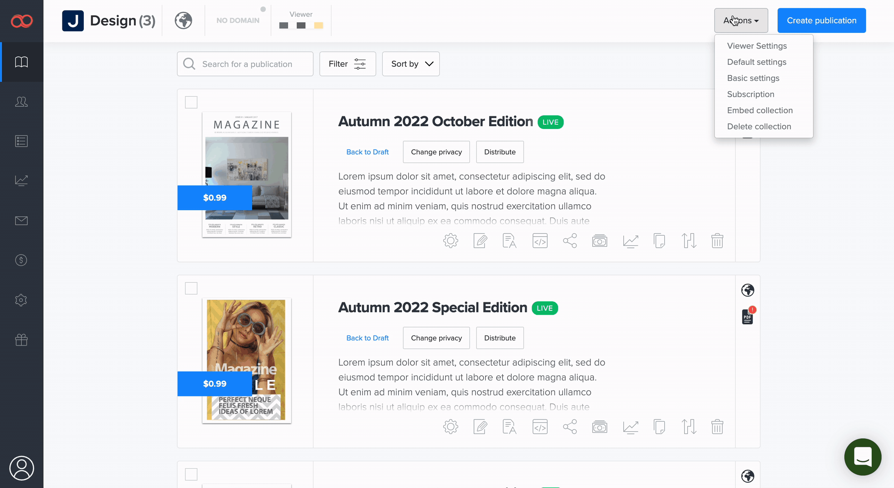Screen dimensions: 894x488
Task: Check the Autumn 2022 October Edition checkbox
Action: 191,102
